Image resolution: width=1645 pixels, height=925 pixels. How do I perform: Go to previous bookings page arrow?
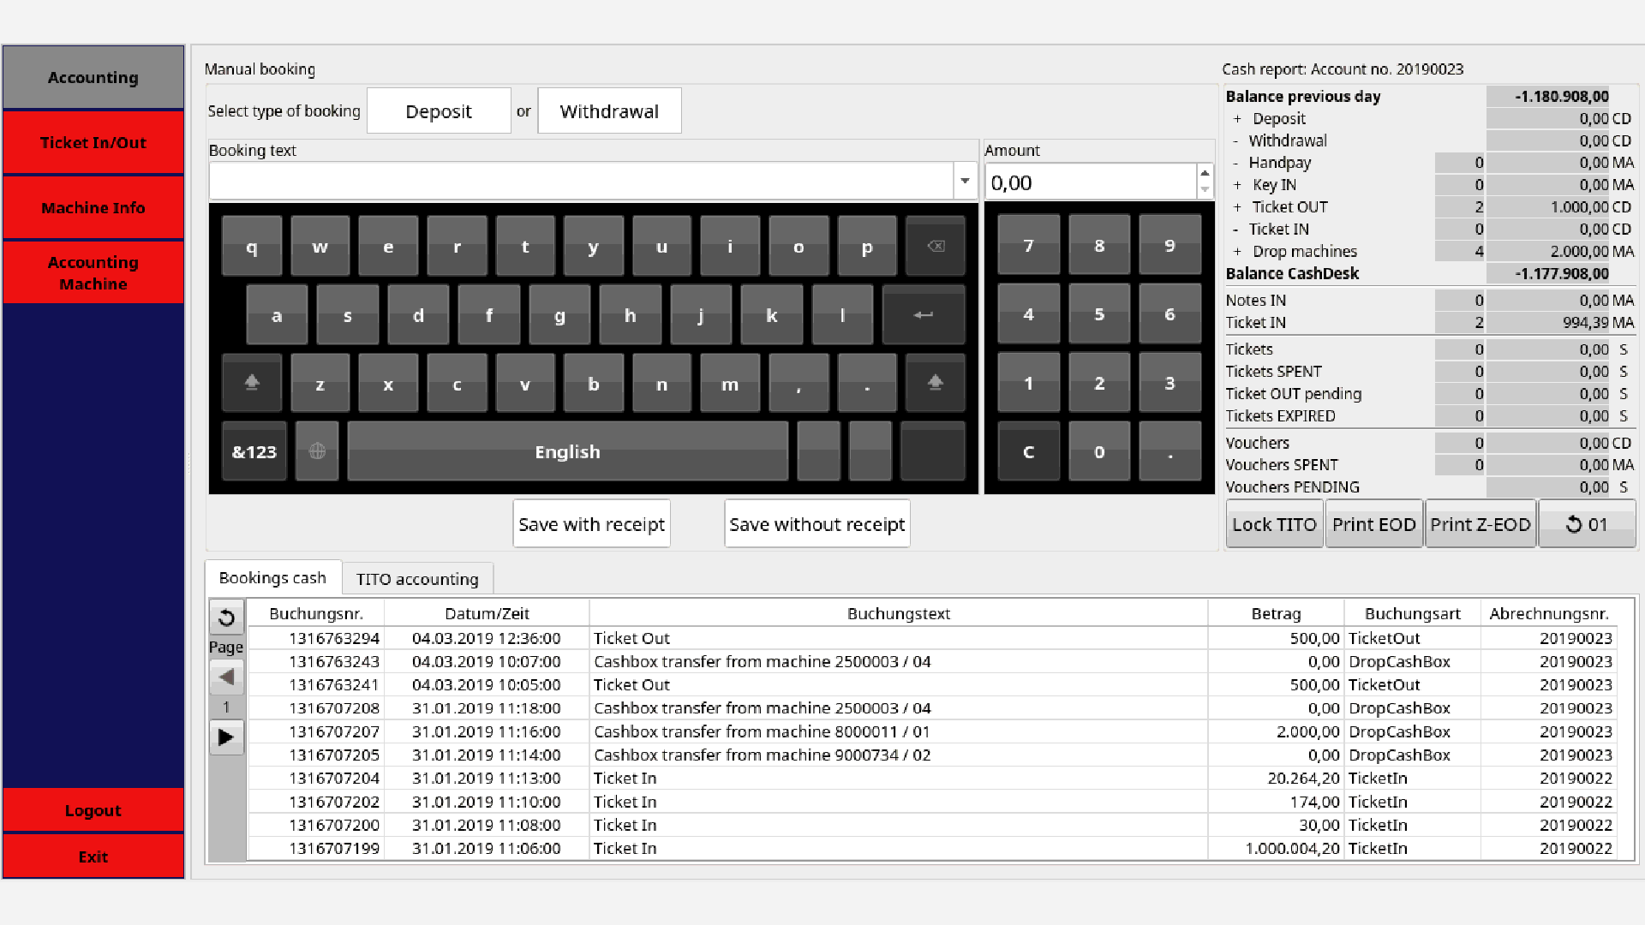(x=226, y=677)
